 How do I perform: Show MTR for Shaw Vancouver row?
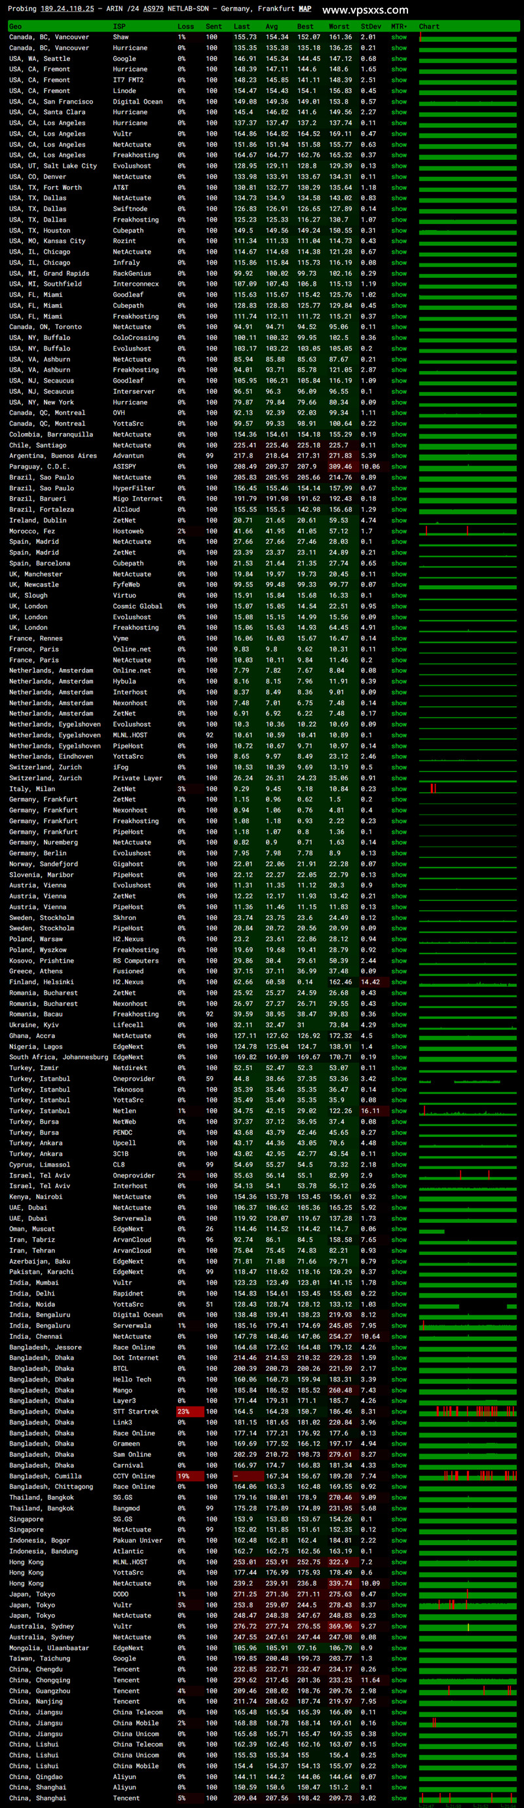coord(398,37)
